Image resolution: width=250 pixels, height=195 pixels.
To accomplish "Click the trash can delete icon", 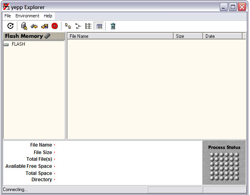I will pos(113,26).
